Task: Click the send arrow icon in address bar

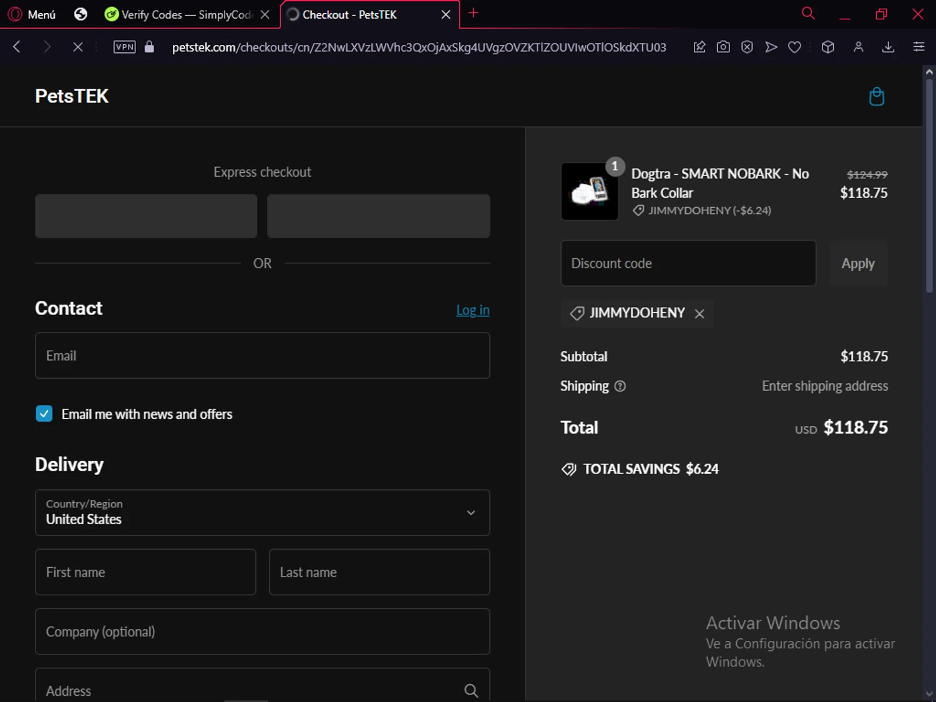Action: click(771, 47)
